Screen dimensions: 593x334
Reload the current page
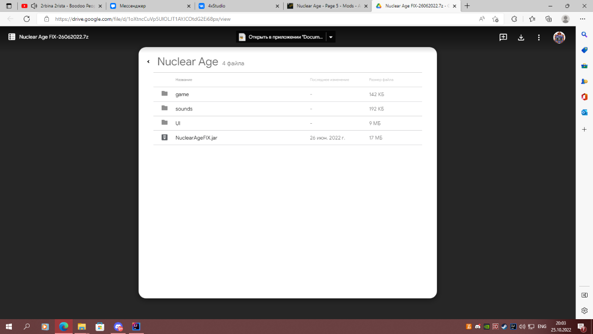pos(27,19)
